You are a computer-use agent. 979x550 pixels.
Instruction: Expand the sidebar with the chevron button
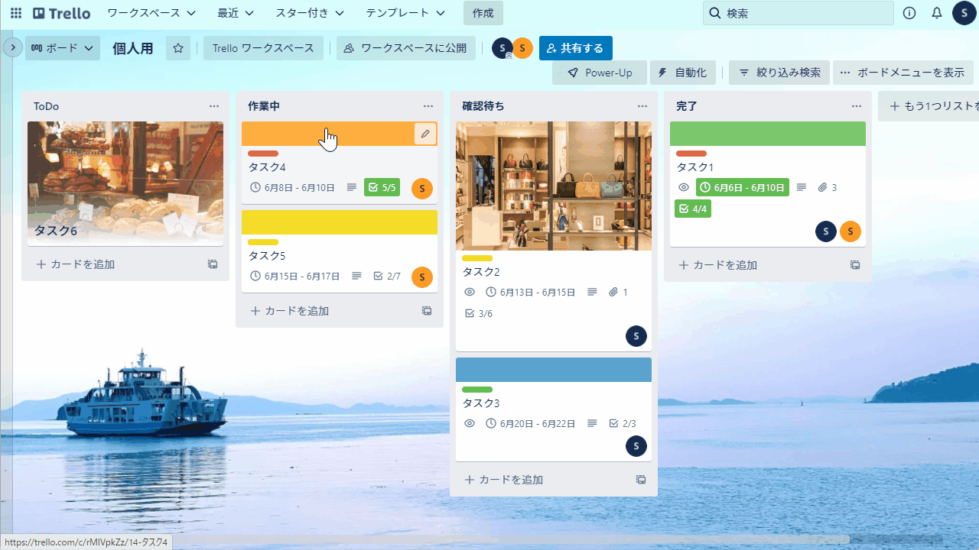click(12, 47)
